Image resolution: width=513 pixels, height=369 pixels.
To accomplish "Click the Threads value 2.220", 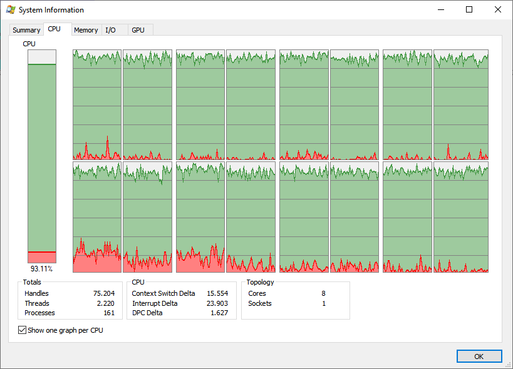I will [x=106, y=303].
